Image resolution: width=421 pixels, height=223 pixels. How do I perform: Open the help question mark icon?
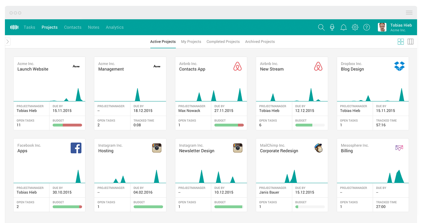pyautogui.click(x=367, y=27)
